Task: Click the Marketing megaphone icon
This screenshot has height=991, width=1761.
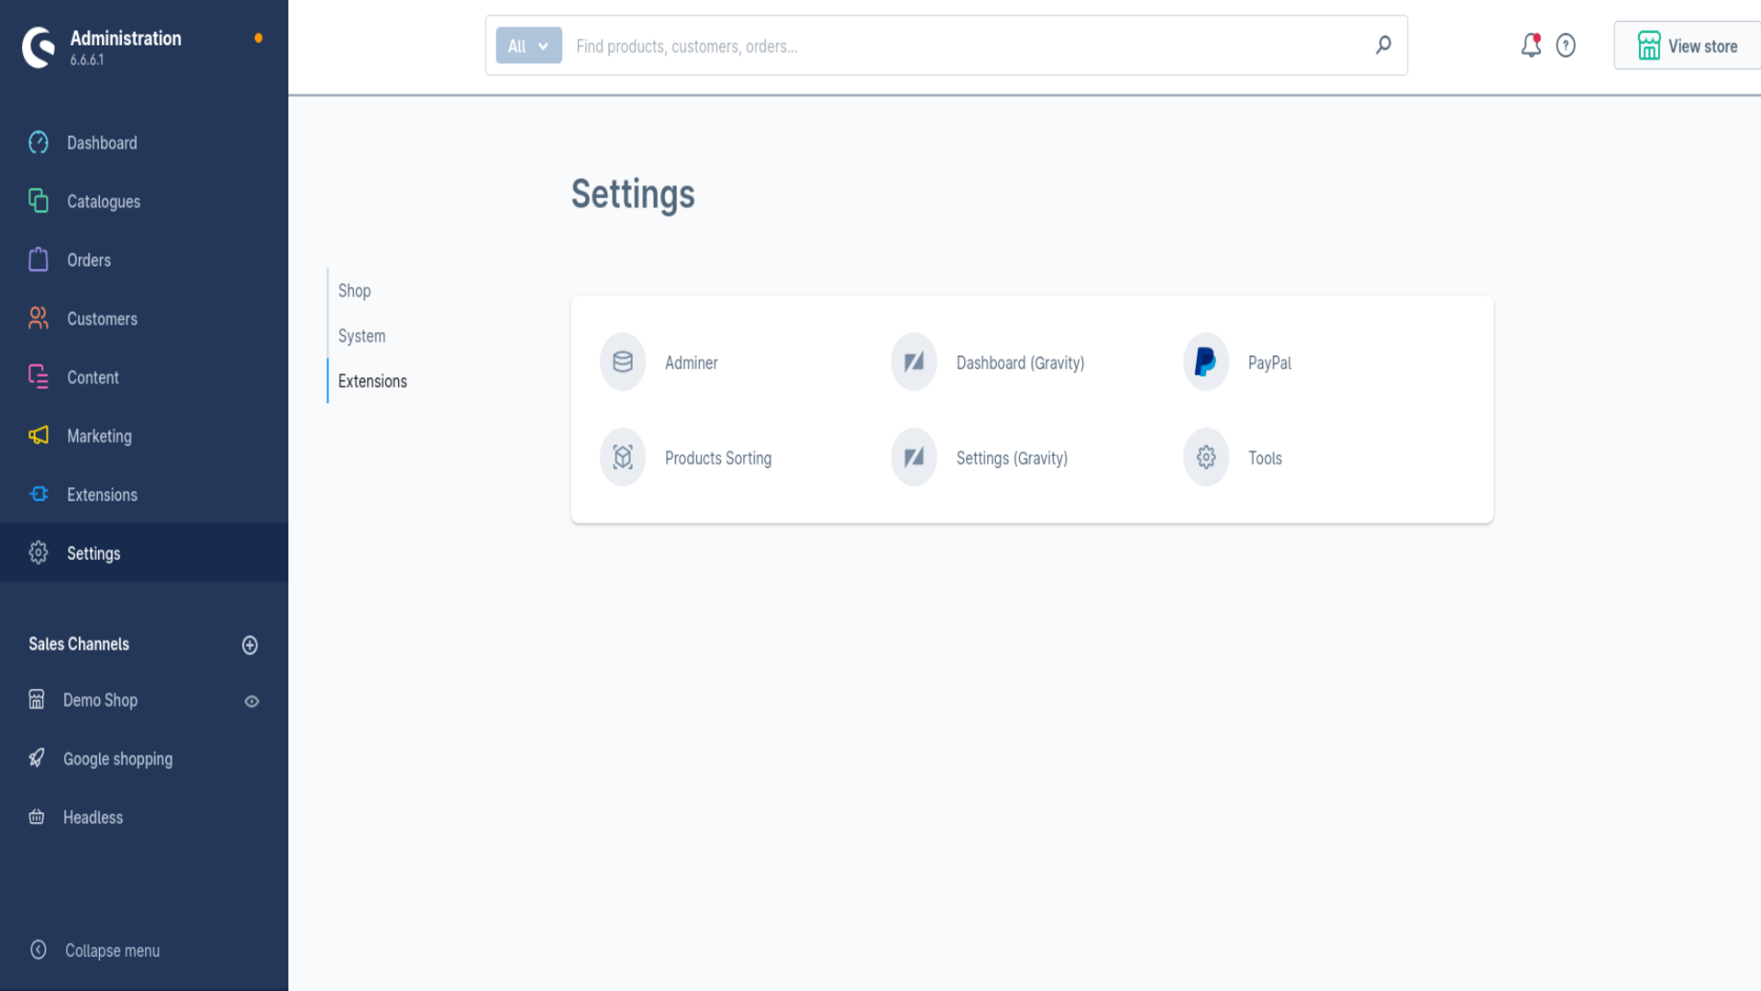Action: pyautogui.click(x=39, y=436)
